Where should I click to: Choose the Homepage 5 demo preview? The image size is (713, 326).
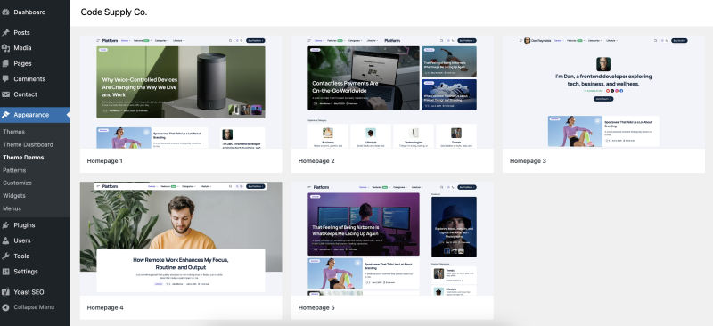(x=392, y=239)
